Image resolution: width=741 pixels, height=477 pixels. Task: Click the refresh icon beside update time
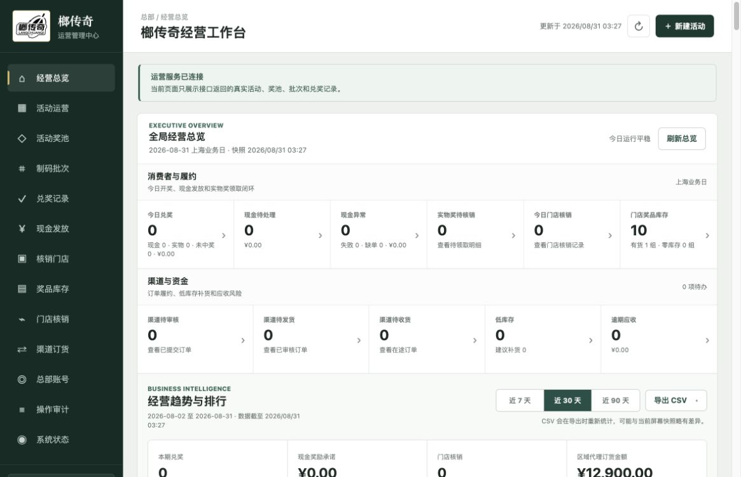point(639,26)
